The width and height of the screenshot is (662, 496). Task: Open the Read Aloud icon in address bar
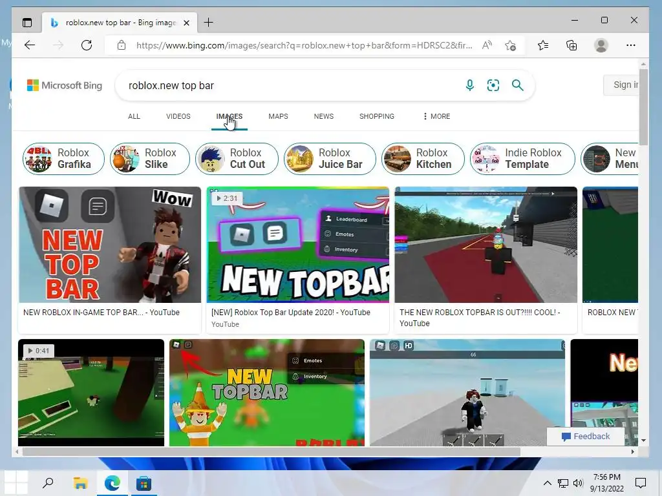(487, 45)
